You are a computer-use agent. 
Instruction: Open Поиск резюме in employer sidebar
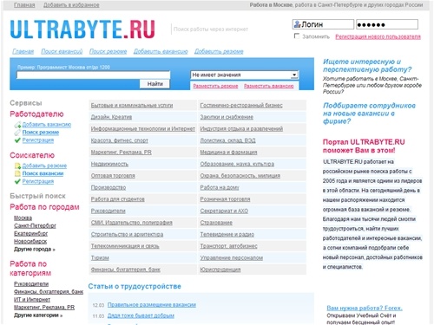tap(41, 133)
